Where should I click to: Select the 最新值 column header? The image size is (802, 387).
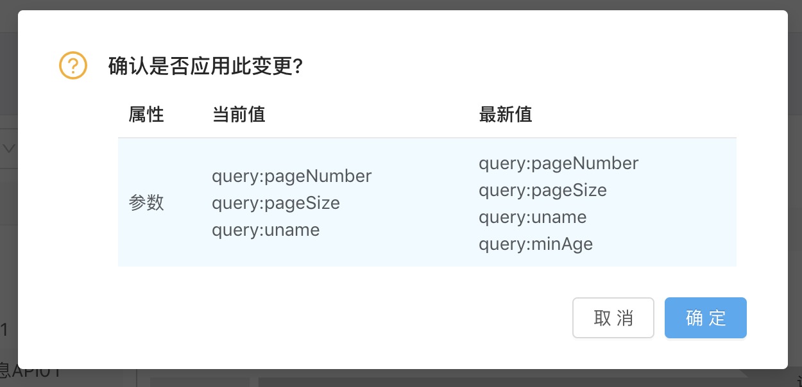click(506, 115)
